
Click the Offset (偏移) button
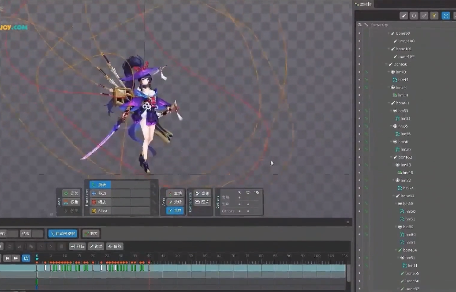tap(115, 246)
